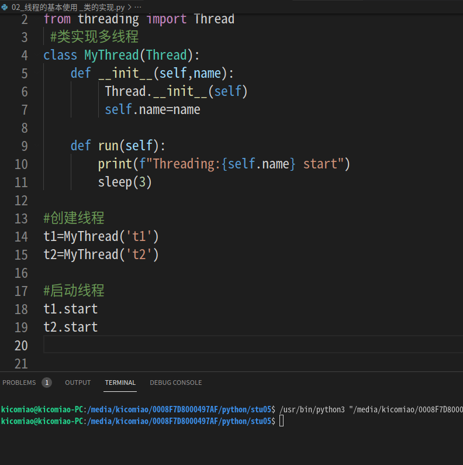Click on 'sleep(3)' call
463x465 pixels.
(125, 182)
